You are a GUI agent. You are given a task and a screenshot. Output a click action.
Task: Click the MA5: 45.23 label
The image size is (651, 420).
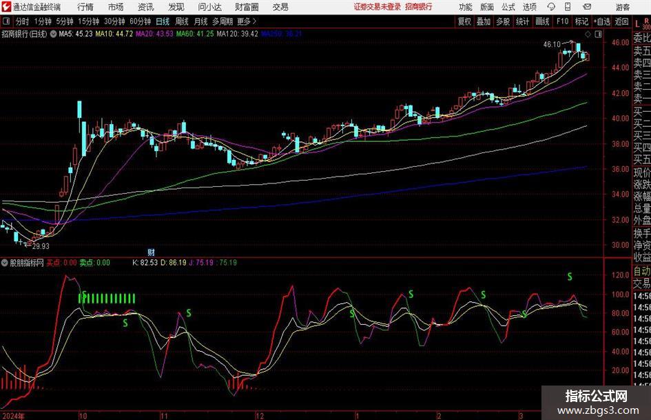click(76, 34)
